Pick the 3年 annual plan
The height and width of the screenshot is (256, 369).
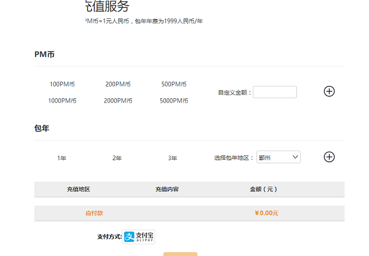[173, 158]
